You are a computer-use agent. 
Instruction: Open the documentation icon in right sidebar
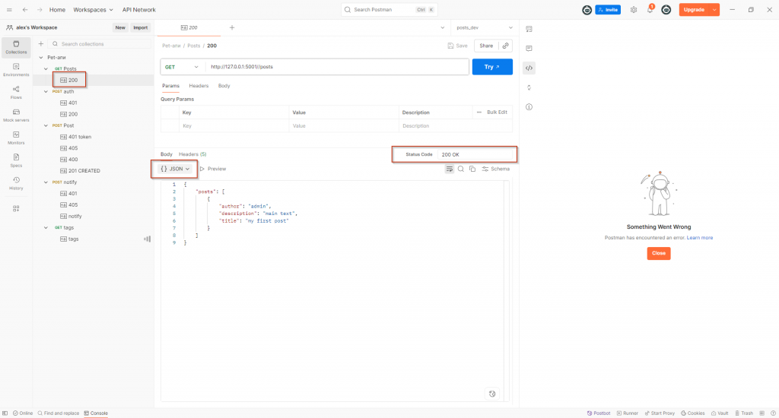[529, 30]
